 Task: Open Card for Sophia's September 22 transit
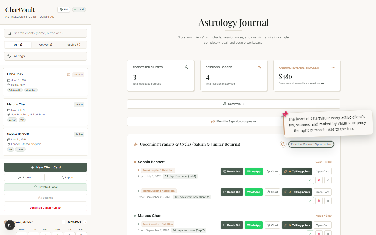click(322, 192)
